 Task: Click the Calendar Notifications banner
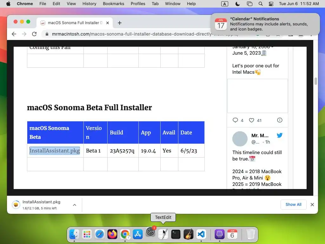point(265,24)
